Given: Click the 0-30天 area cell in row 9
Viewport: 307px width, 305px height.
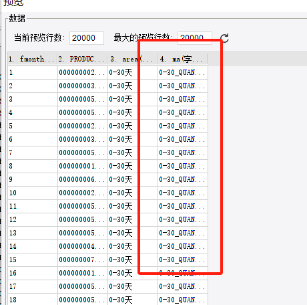Looking at the screenshot, I should tap(133, 179).
